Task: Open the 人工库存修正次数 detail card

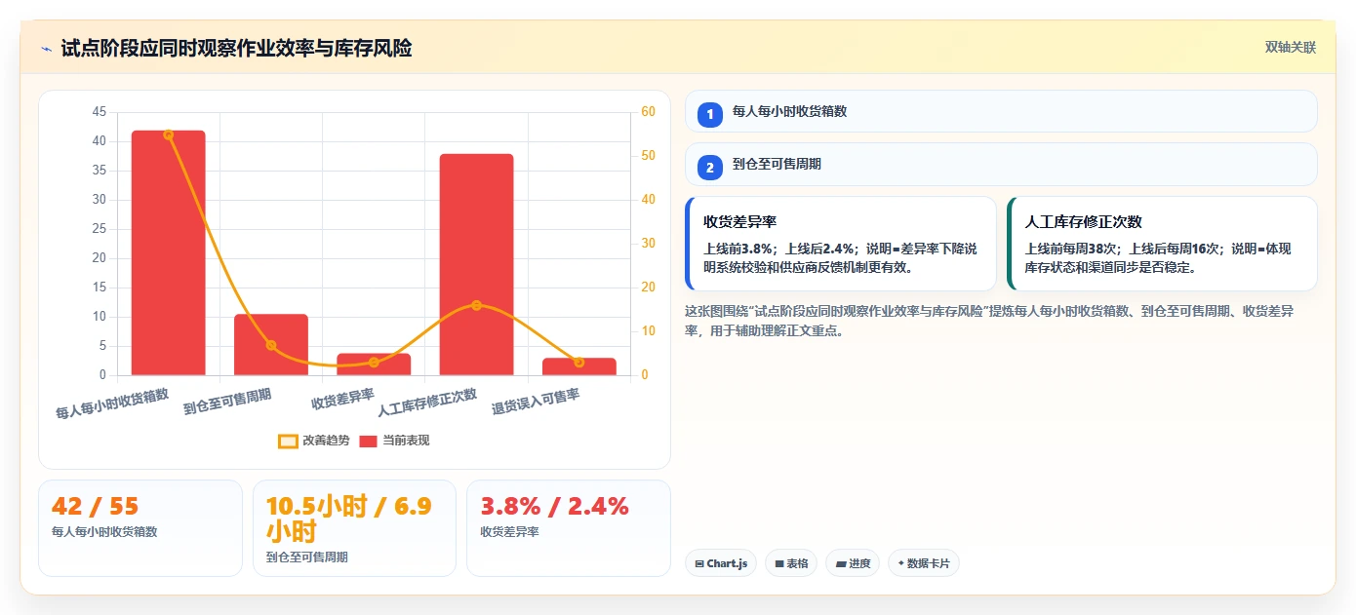Action: [1162, 244]
